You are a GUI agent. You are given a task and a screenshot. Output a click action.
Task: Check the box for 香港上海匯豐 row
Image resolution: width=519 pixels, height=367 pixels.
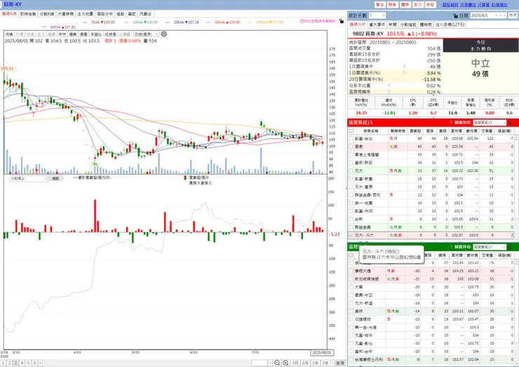[351, 154]
